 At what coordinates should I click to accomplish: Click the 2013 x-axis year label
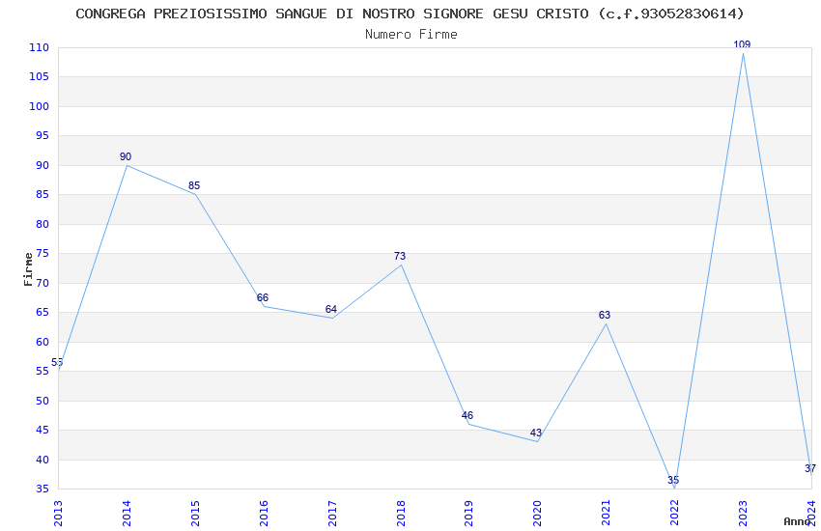pyautogui.click(x=58, y=514)
